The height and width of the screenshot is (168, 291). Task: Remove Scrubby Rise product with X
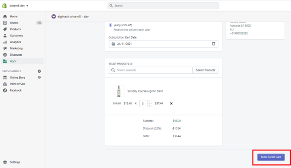pyautogui.click(x=171, y=104)
